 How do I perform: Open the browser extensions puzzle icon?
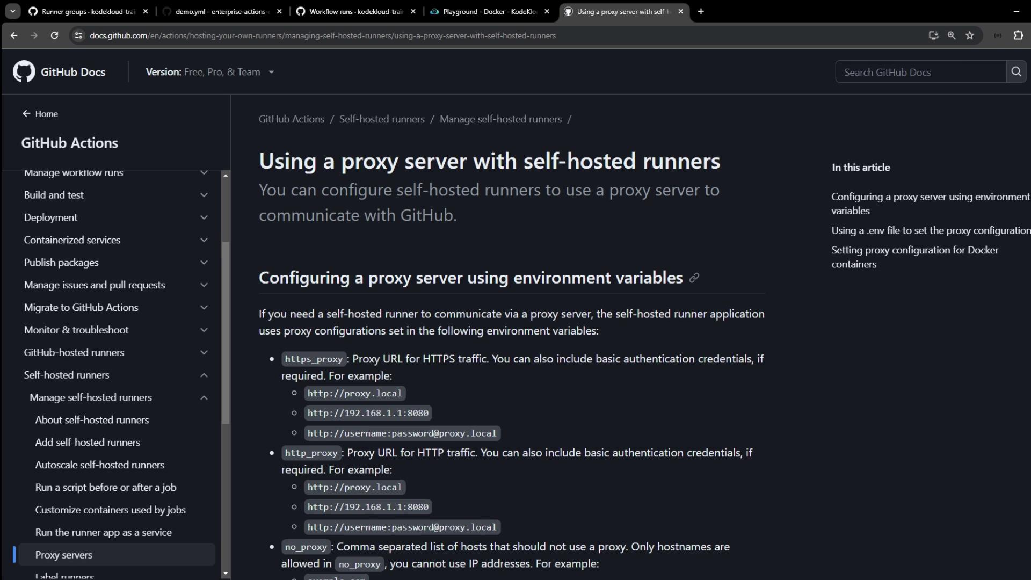[1018, 35]
